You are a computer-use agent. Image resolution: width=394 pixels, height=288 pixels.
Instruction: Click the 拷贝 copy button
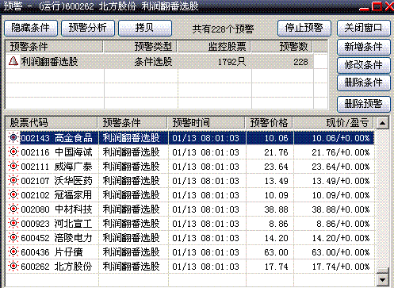pos(145,28)
